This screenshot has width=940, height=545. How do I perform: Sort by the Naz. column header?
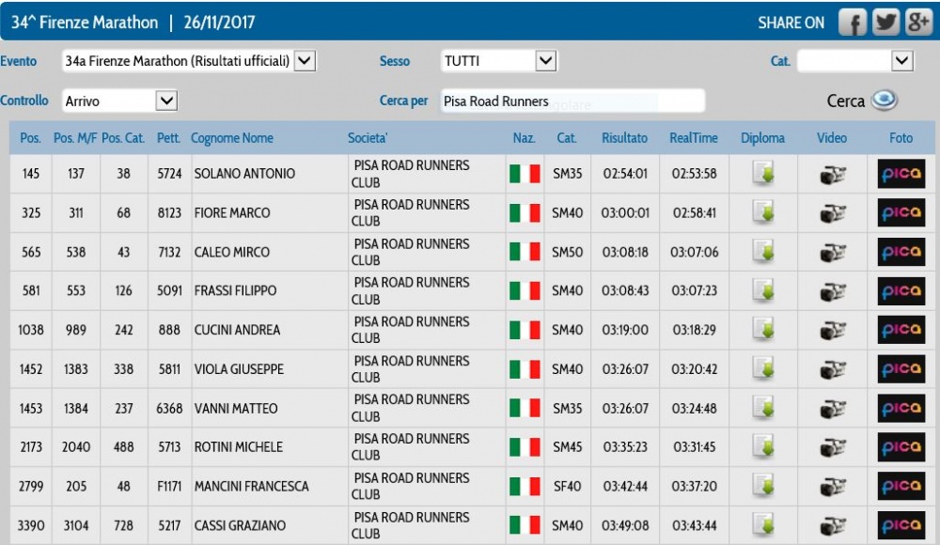pos(524,138)
